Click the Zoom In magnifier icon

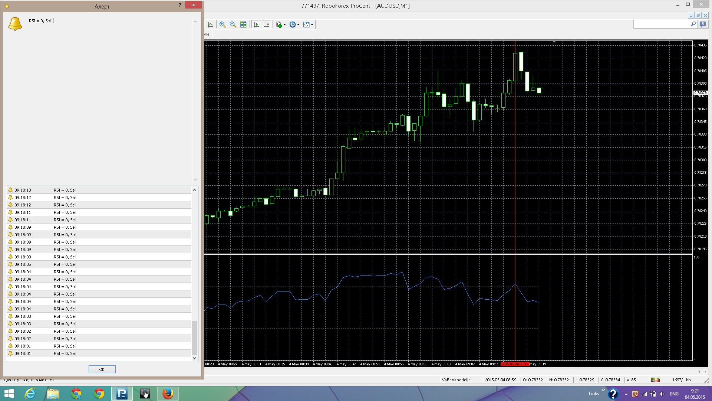(x=222, y=25)
